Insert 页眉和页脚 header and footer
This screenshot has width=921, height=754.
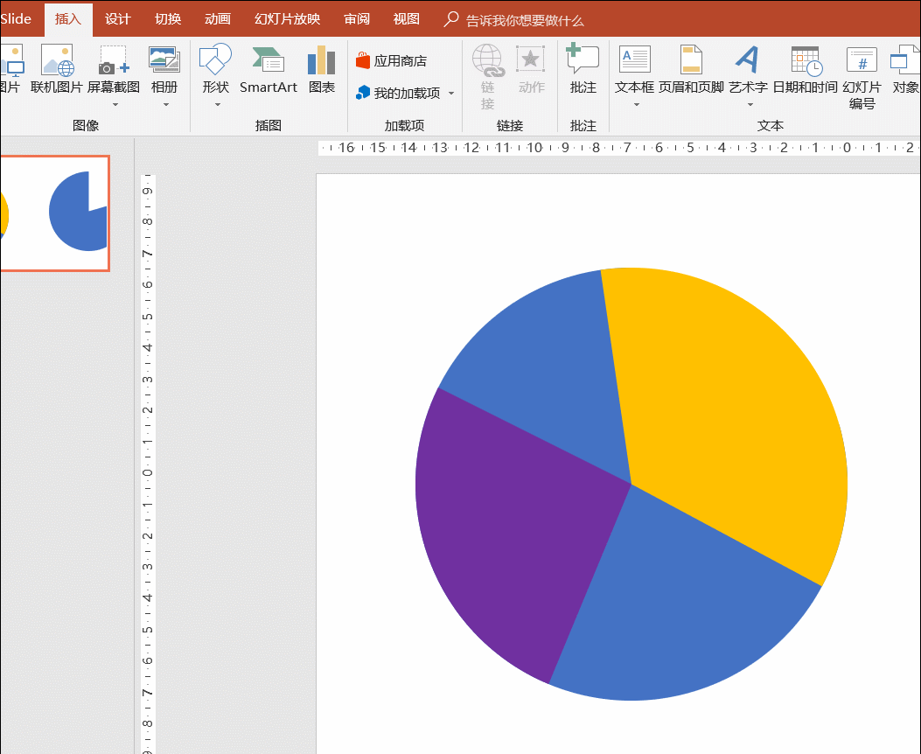691,70
